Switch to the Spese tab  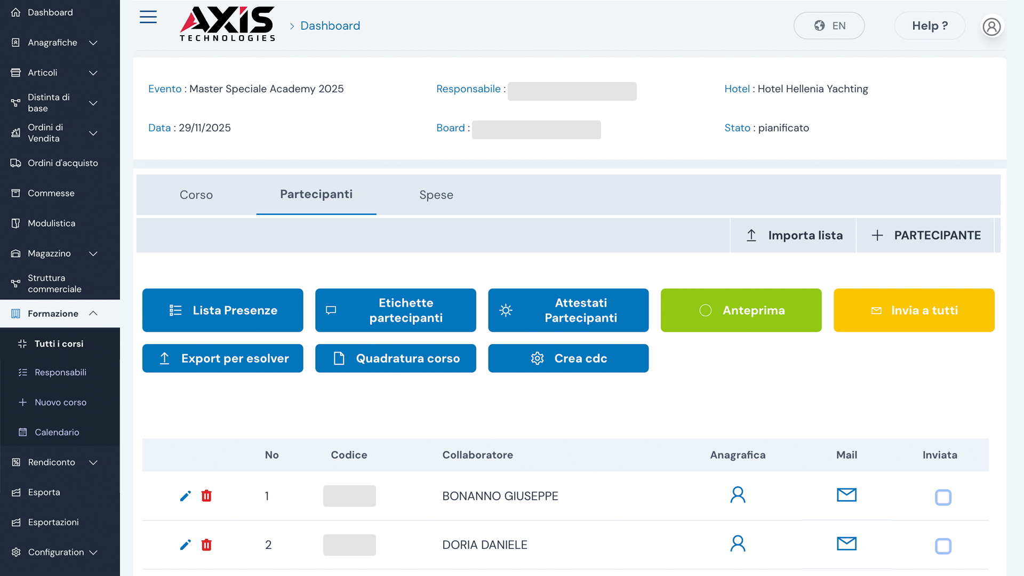tap(436, 195)
